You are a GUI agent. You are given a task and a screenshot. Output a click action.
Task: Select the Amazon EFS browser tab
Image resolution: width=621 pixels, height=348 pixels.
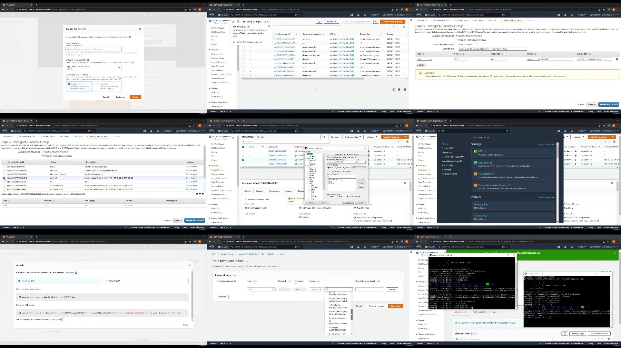[x=17, y=5]
